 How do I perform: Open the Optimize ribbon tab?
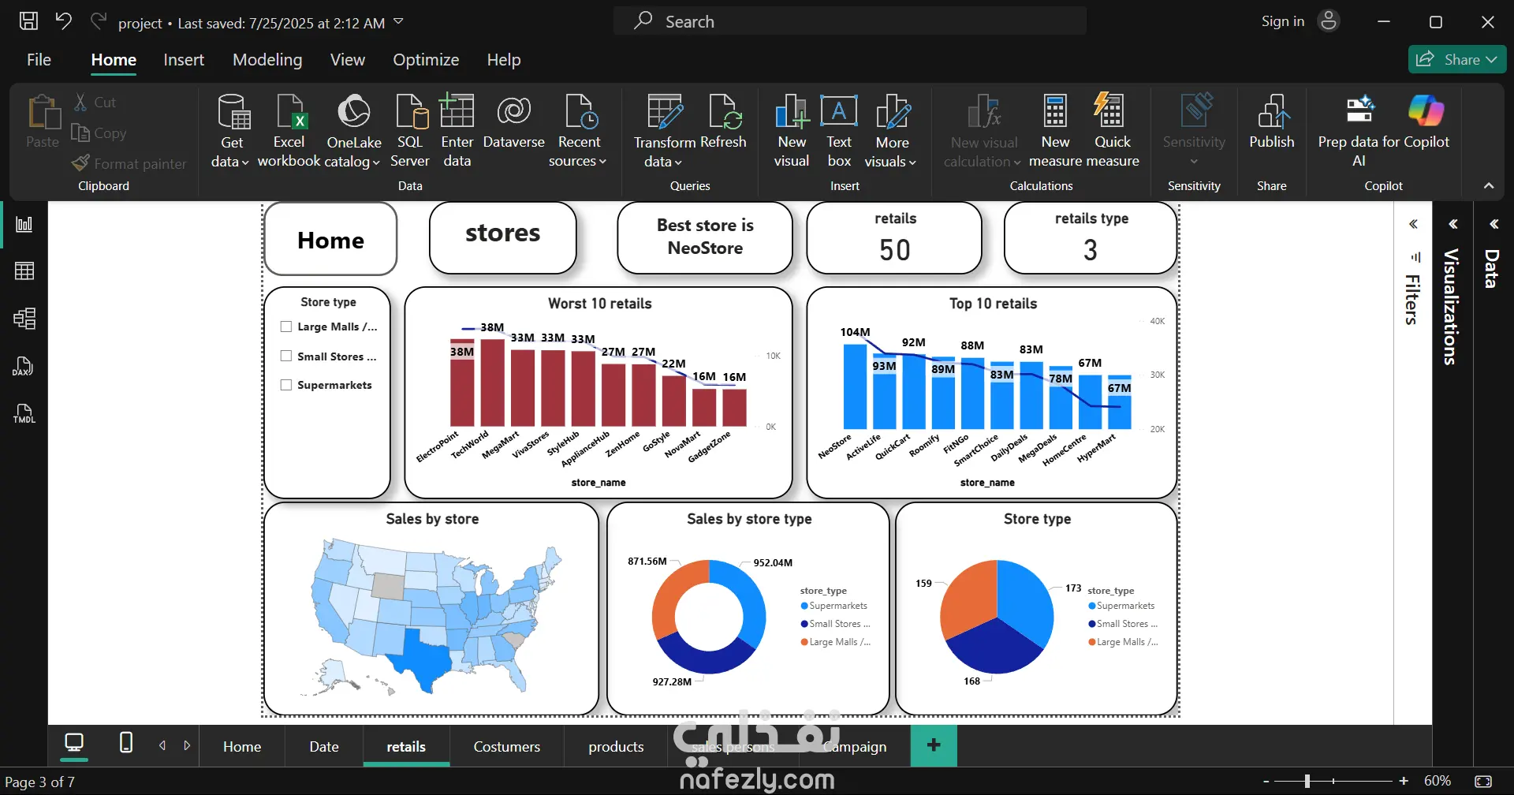(426, 60)
